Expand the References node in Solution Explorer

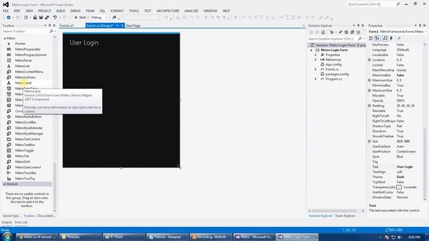point(316,60)
